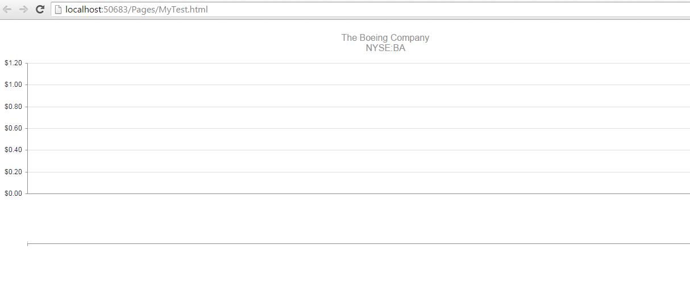690x299 pixels.
Task: Click the NYSE:BA chart subtitle
Action: [x=385, y=48]
